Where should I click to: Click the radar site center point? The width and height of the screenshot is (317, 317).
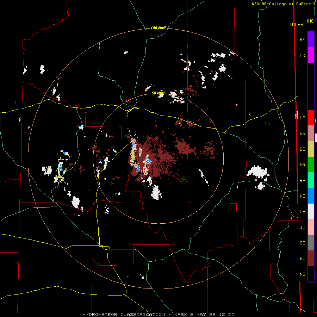click(x=159, y=158)
